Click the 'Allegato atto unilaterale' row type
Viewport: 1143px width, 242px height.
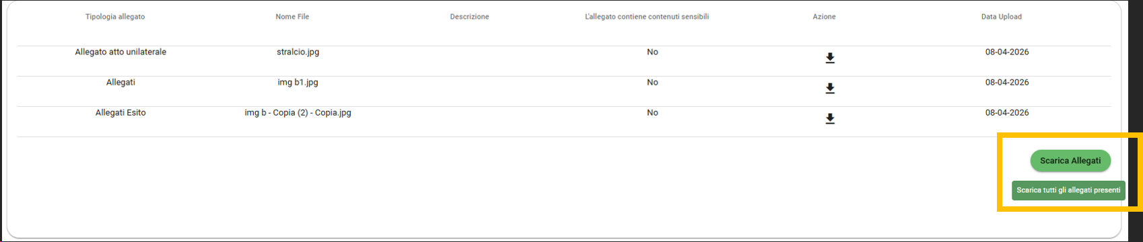pyautogui.click(x=120, y=52)
